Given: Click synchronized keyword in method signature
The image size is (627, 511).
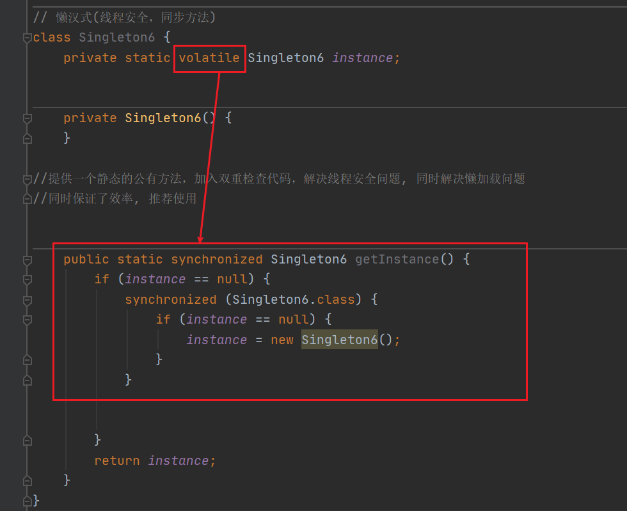Looking at the screenshot, I should (217, 260).
